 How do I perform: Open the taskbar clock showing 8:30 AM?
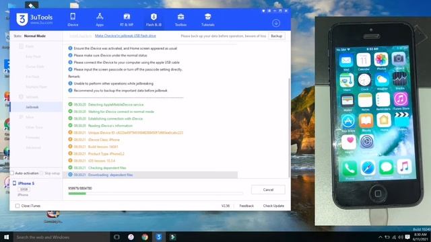click(420, 237)
